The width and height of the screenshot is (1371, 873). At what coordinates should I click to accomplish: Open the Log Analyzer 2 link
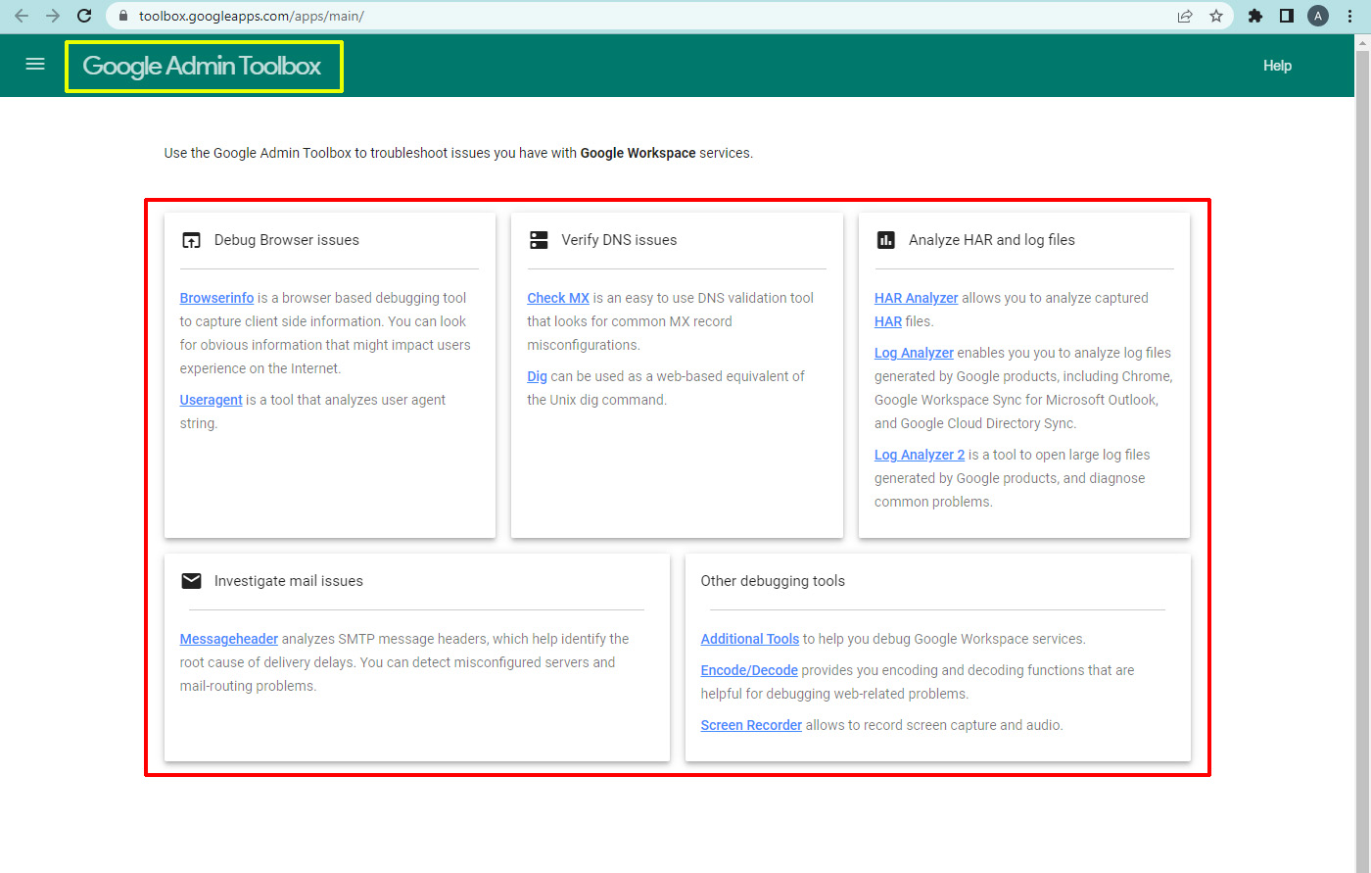(920, 455)
